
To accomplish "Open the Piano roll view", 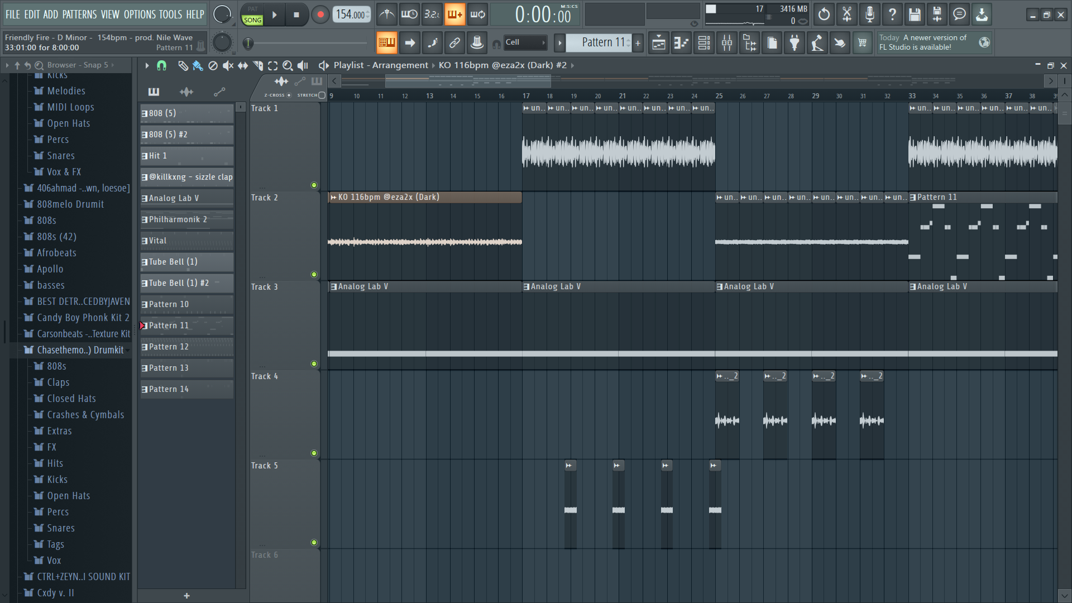I will click(x=681, y=43).
